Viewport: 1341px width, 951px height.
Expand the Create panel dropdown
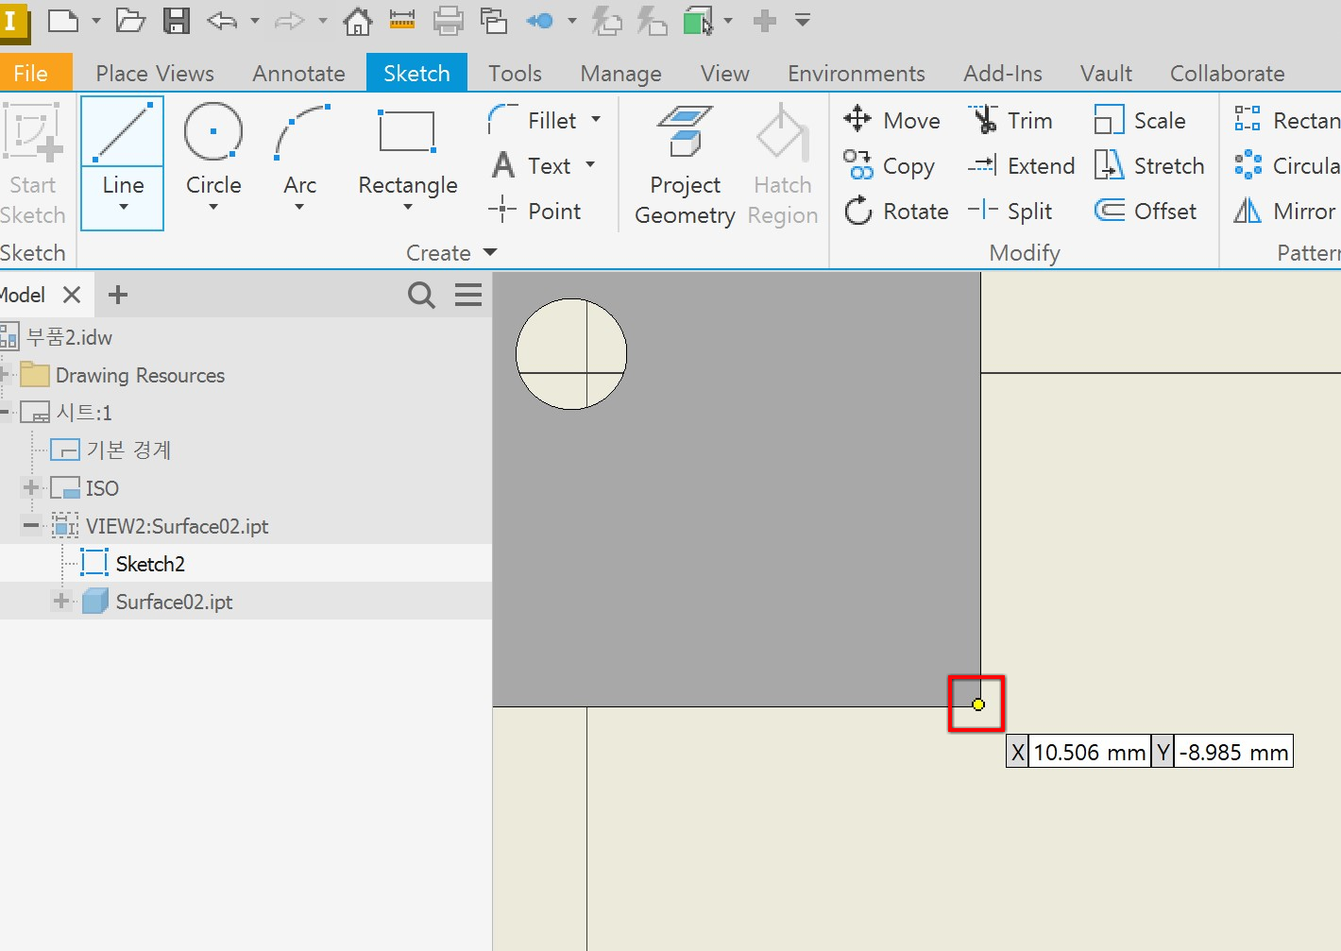coord(489,252)
